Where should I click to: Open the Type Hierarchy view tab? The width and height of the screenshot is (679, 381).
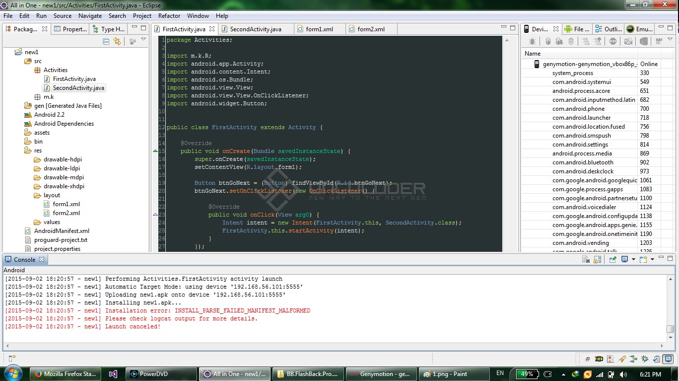[x=108, y=29]
